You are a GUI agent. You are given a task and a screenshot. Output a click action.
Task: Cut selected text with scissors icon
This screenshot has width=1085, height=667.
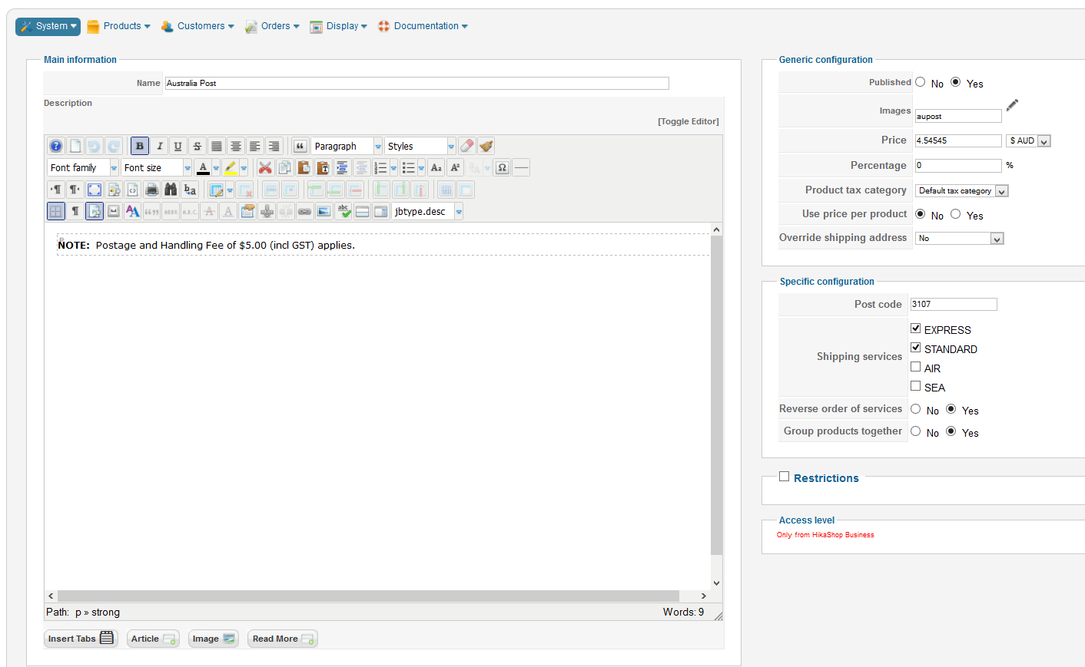(x=265, y=167)
